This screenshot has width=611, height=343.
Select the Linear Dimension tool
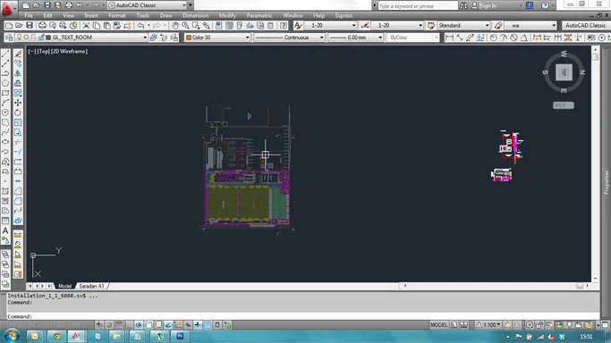tap(449, 38)
